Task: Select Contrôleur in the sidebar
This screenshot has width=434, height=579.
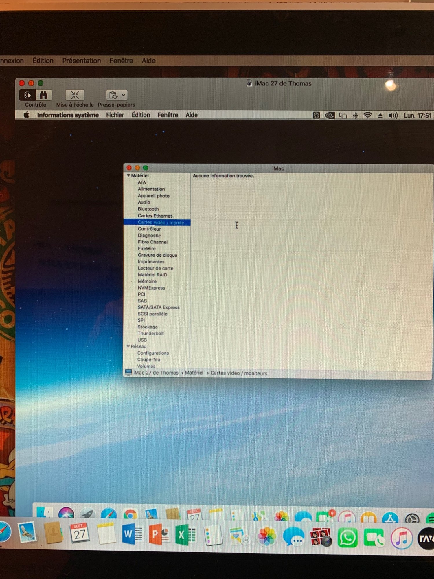Action: [x=149, y=229]
